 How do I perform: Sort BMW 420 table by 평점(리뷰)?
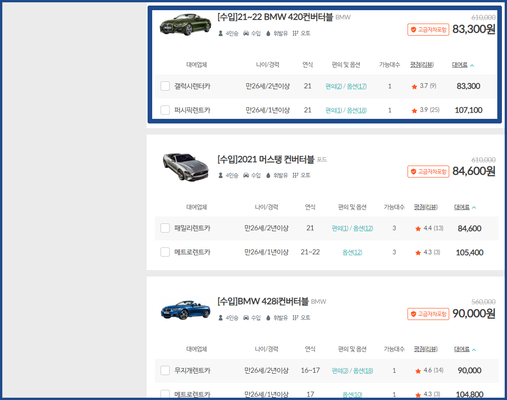(421, 65)
